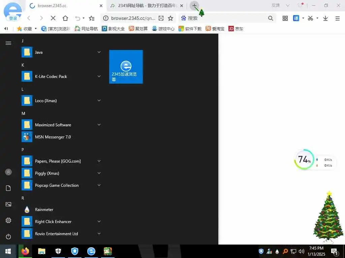The image size is (345, 258).
Task: Open Pictures from Start sidebar
Action: [x=8, y=204]
